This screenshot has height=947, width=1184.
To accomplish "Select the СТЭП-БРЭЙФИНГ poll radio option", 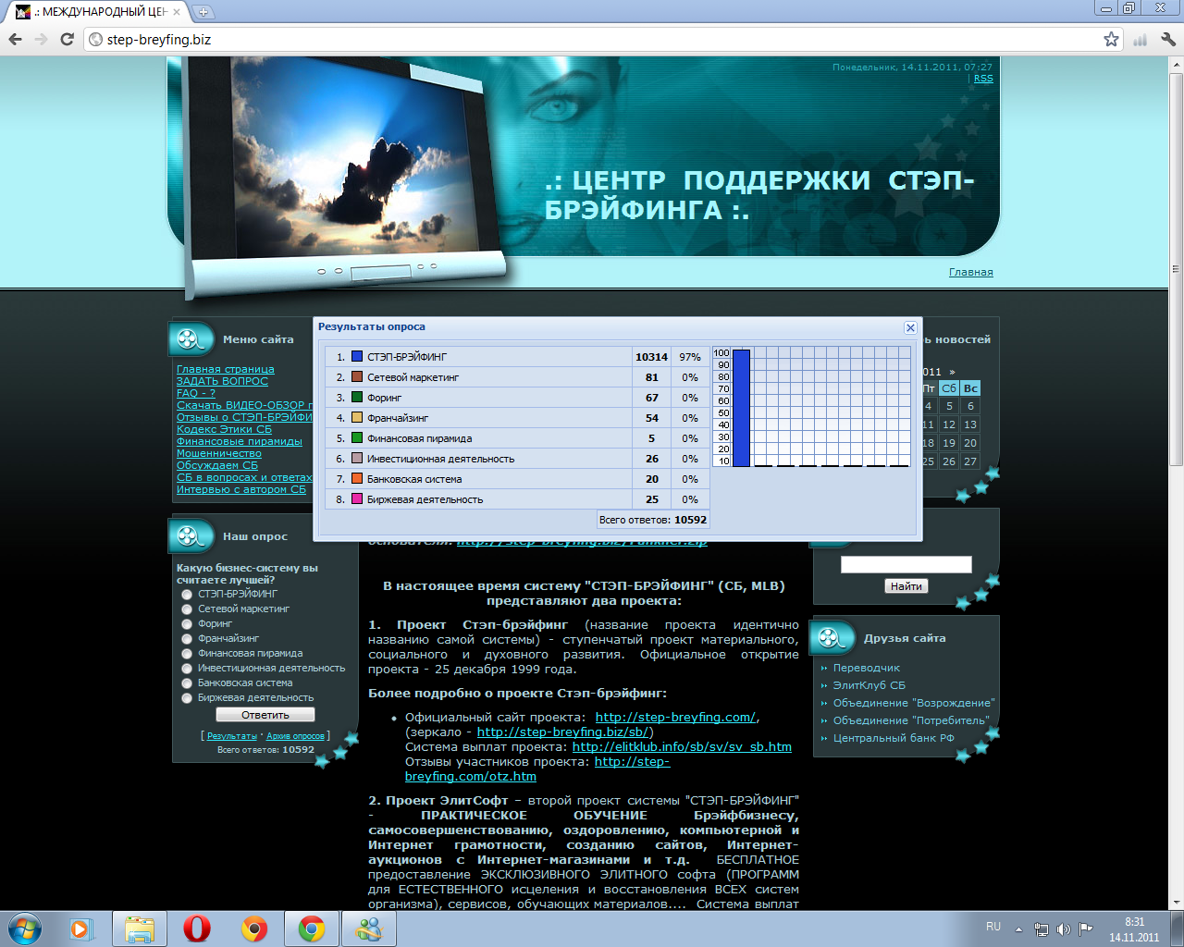I will [x=187, y=595].
